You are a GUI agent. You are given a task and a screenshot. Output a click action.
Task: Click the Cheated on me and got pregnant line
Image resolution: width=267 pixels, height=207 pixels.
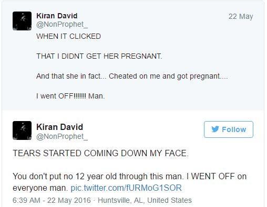pos(132,76)
